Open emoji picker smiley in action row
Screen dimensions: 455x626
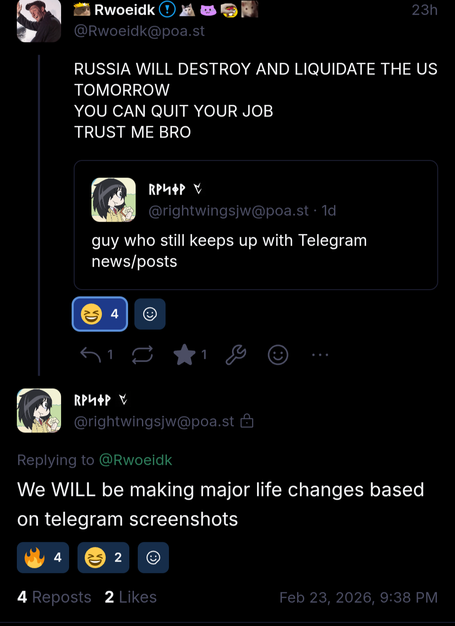pyautogui.click(x=278, y=355)
